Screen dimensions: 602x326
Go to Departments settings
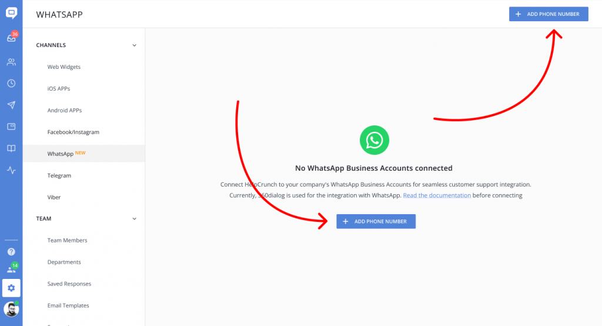coord(64,262)
